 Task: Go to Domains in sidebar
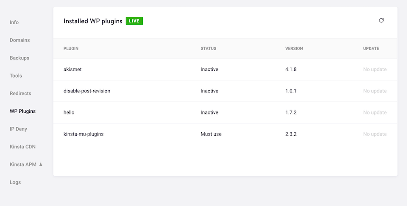tap(20, 40)
